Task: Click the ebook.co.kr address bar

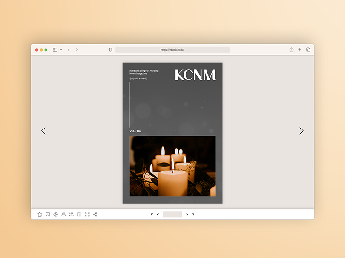Action: click(172, 50)
